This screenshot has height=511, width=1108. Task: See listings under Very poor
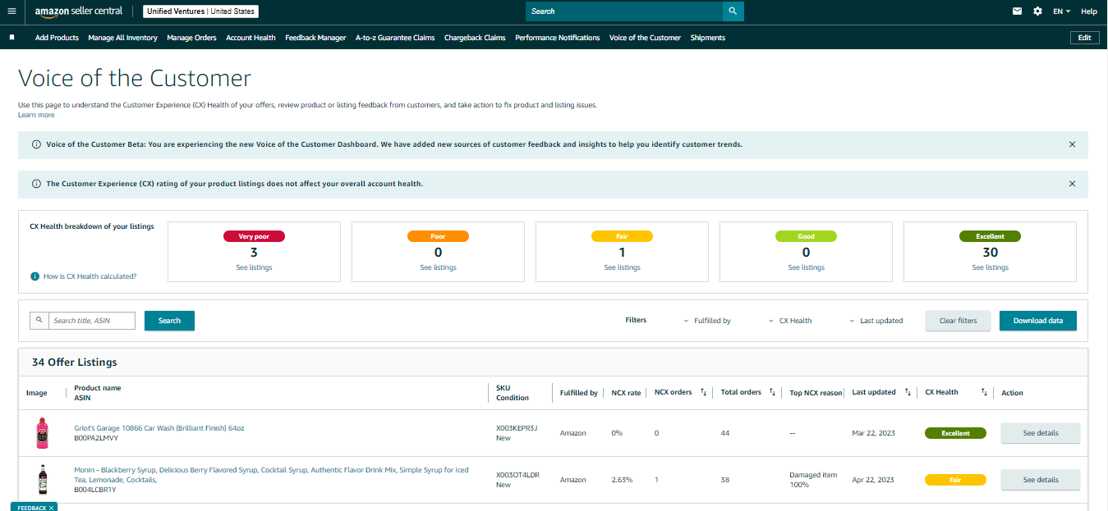254,267
